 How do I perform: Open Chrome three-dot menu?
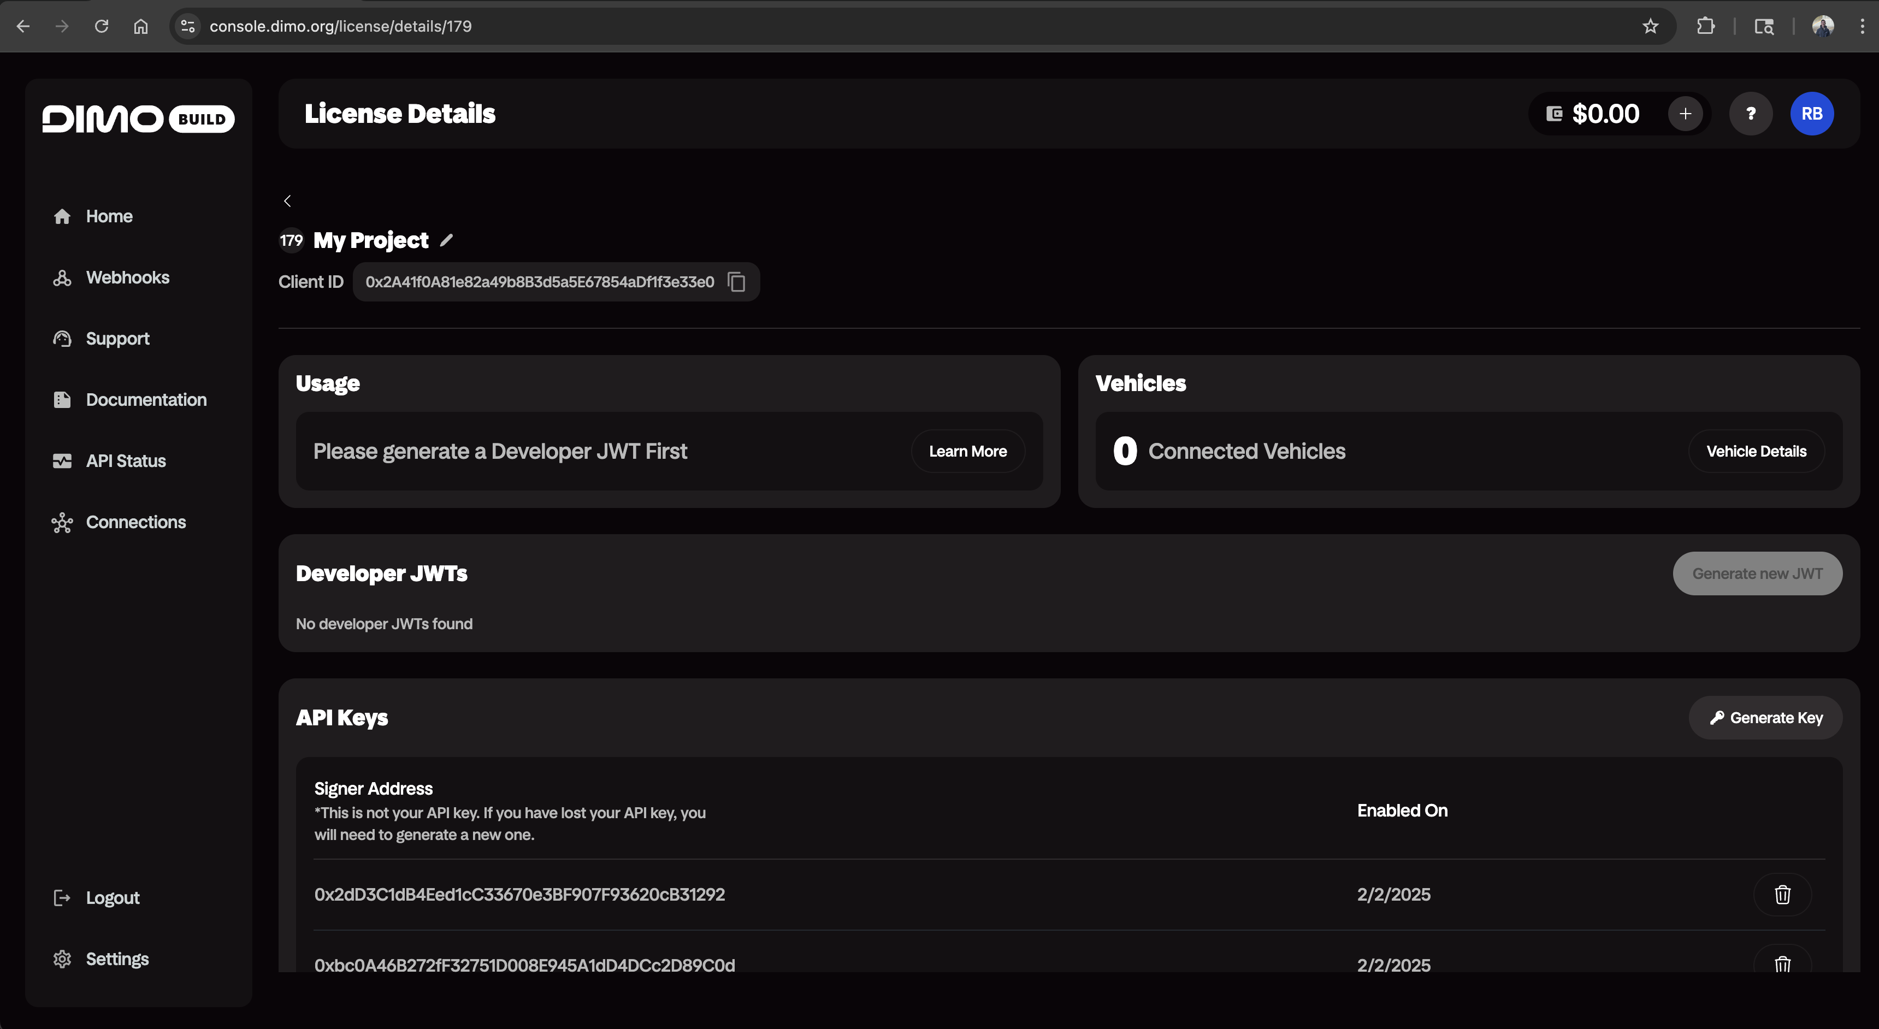(x=1862, y=26)
